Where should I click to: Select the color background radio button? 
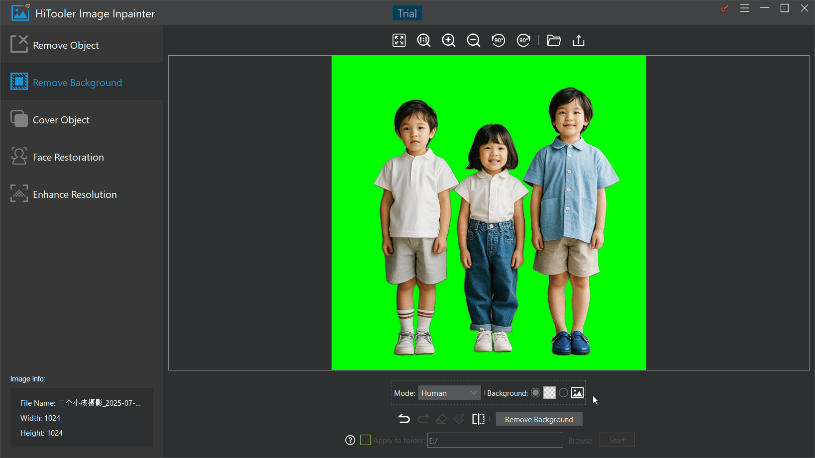(x=535, y=393)
